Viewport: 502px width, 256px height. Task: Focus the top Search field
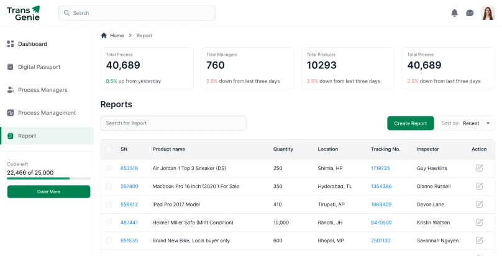(137, 13)
